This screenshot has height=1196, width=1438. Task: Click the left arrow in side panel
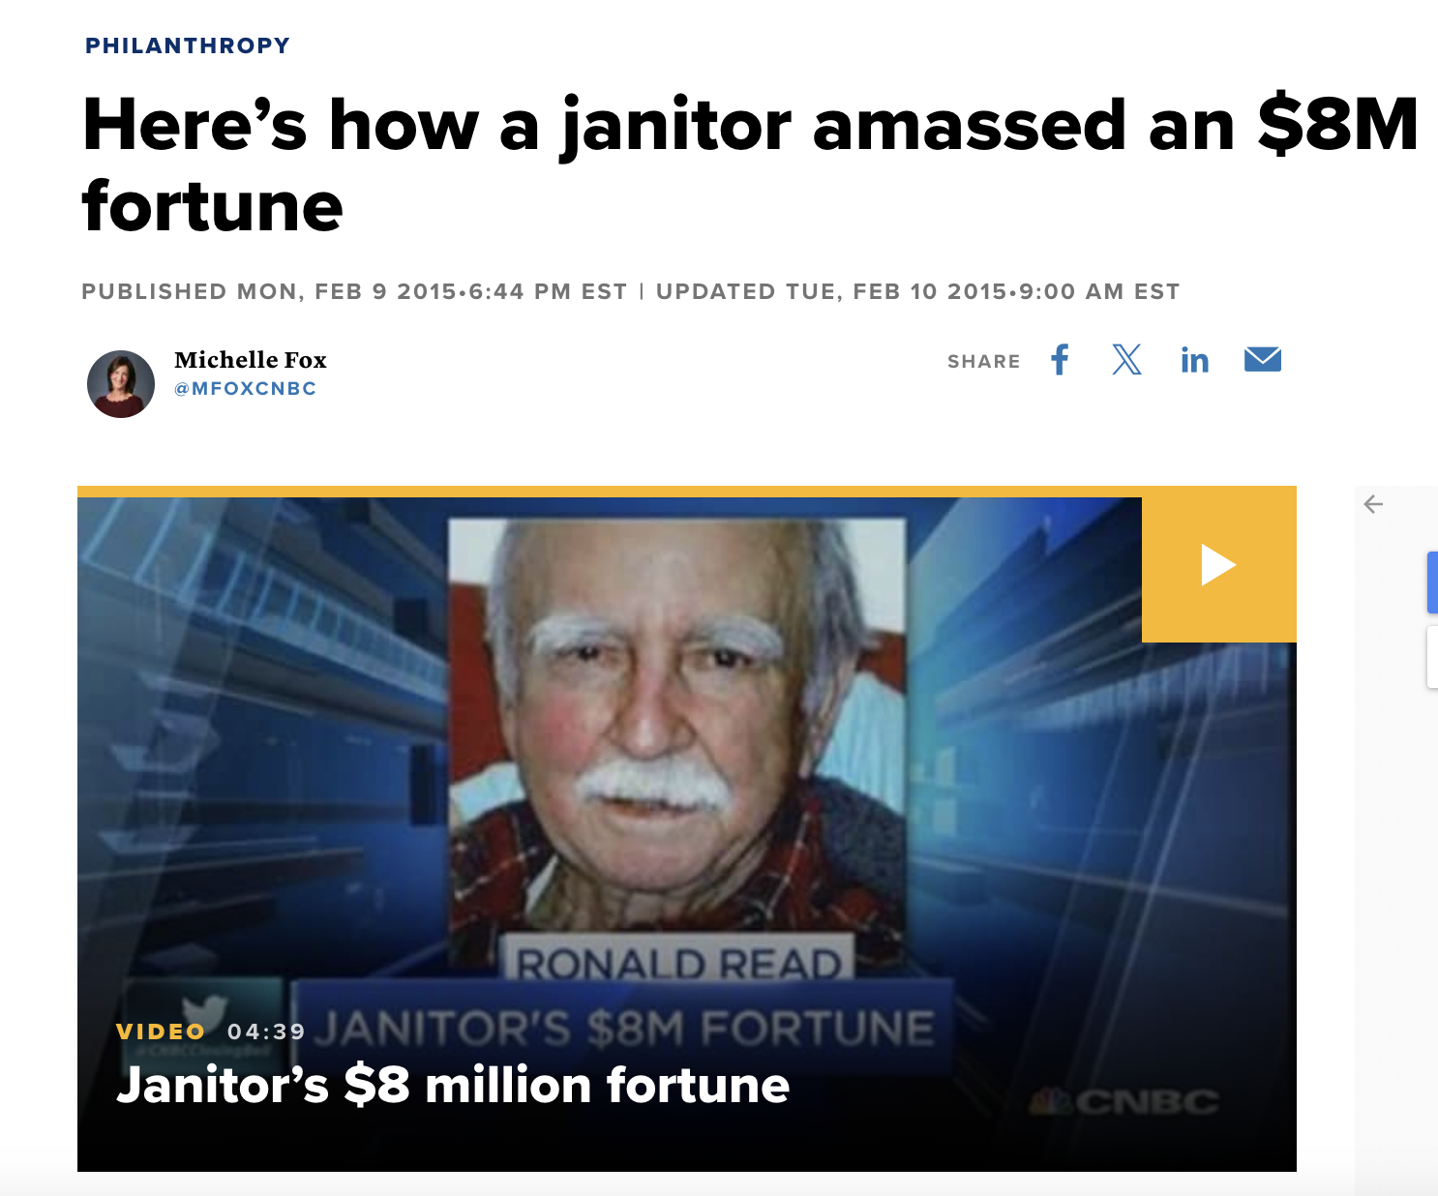tap(1373, 504)
